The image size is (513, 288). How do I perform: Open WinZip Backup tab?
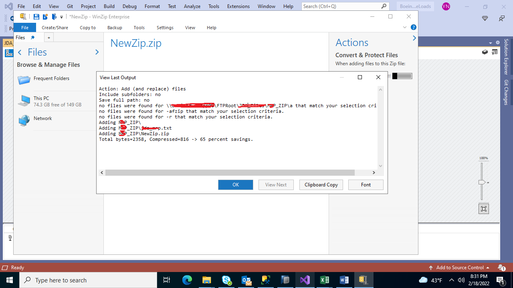pyautogui.click(x=115, y=28)
